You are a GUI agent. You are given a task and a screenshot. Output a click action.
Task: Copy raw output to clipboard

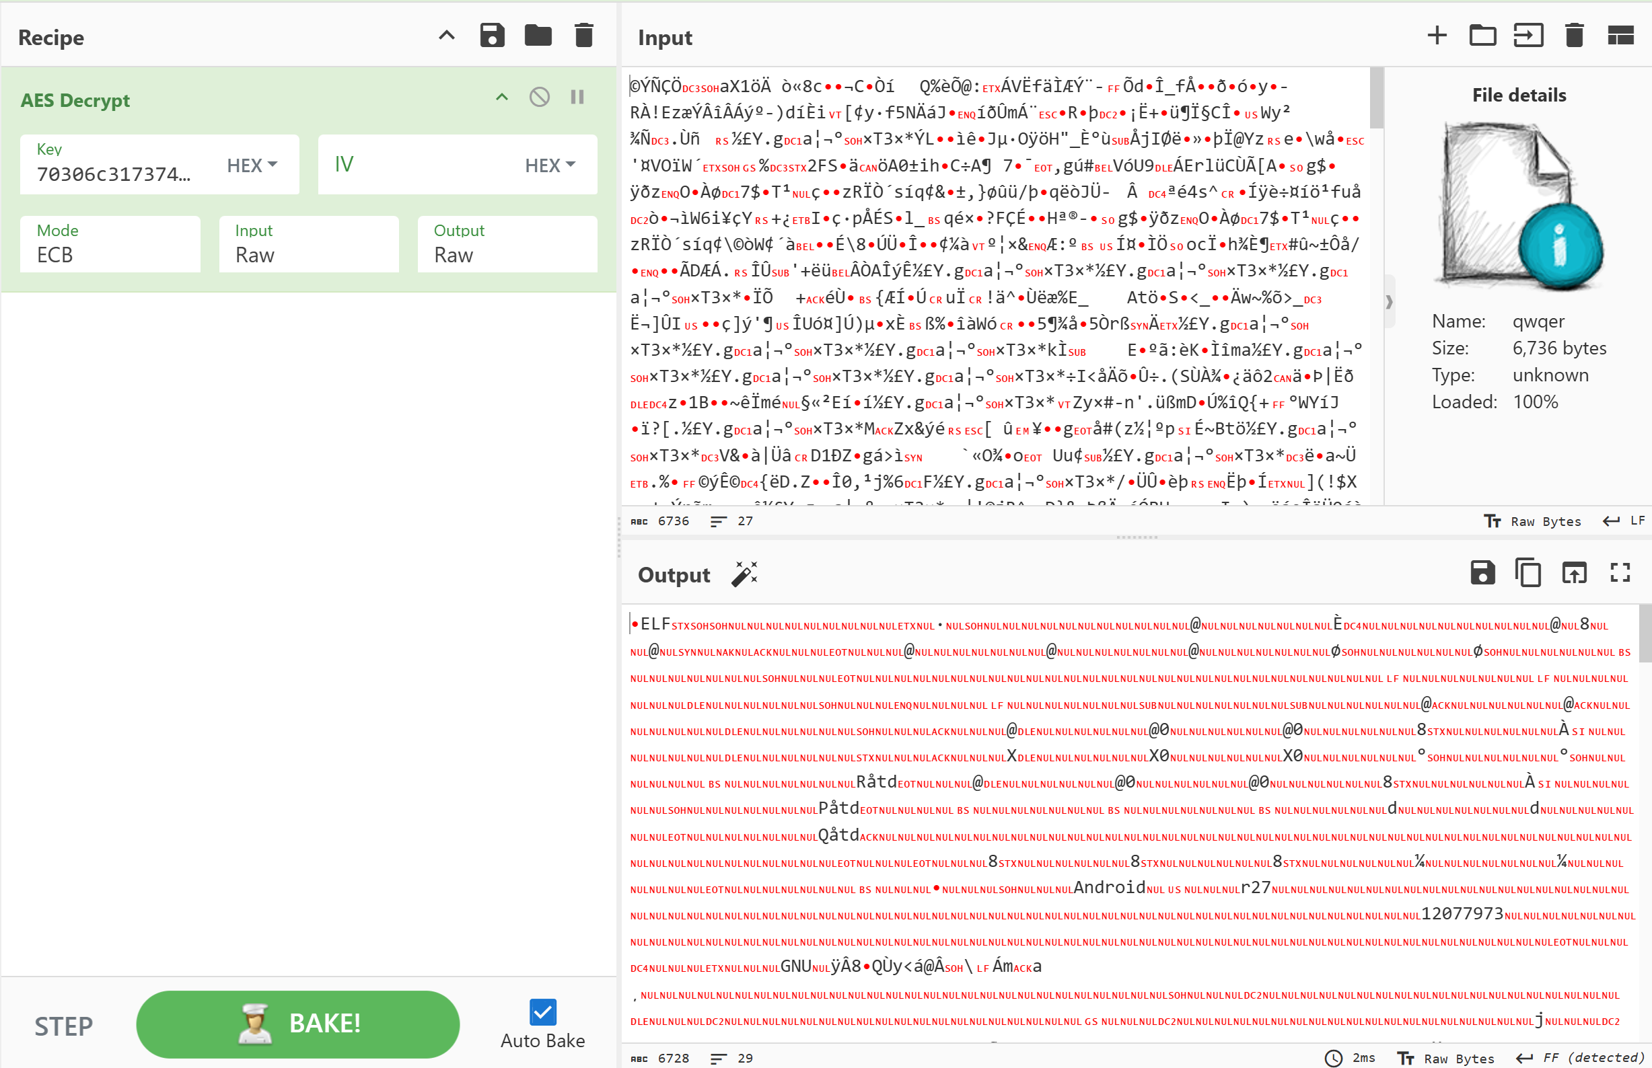coord(1528,573)
